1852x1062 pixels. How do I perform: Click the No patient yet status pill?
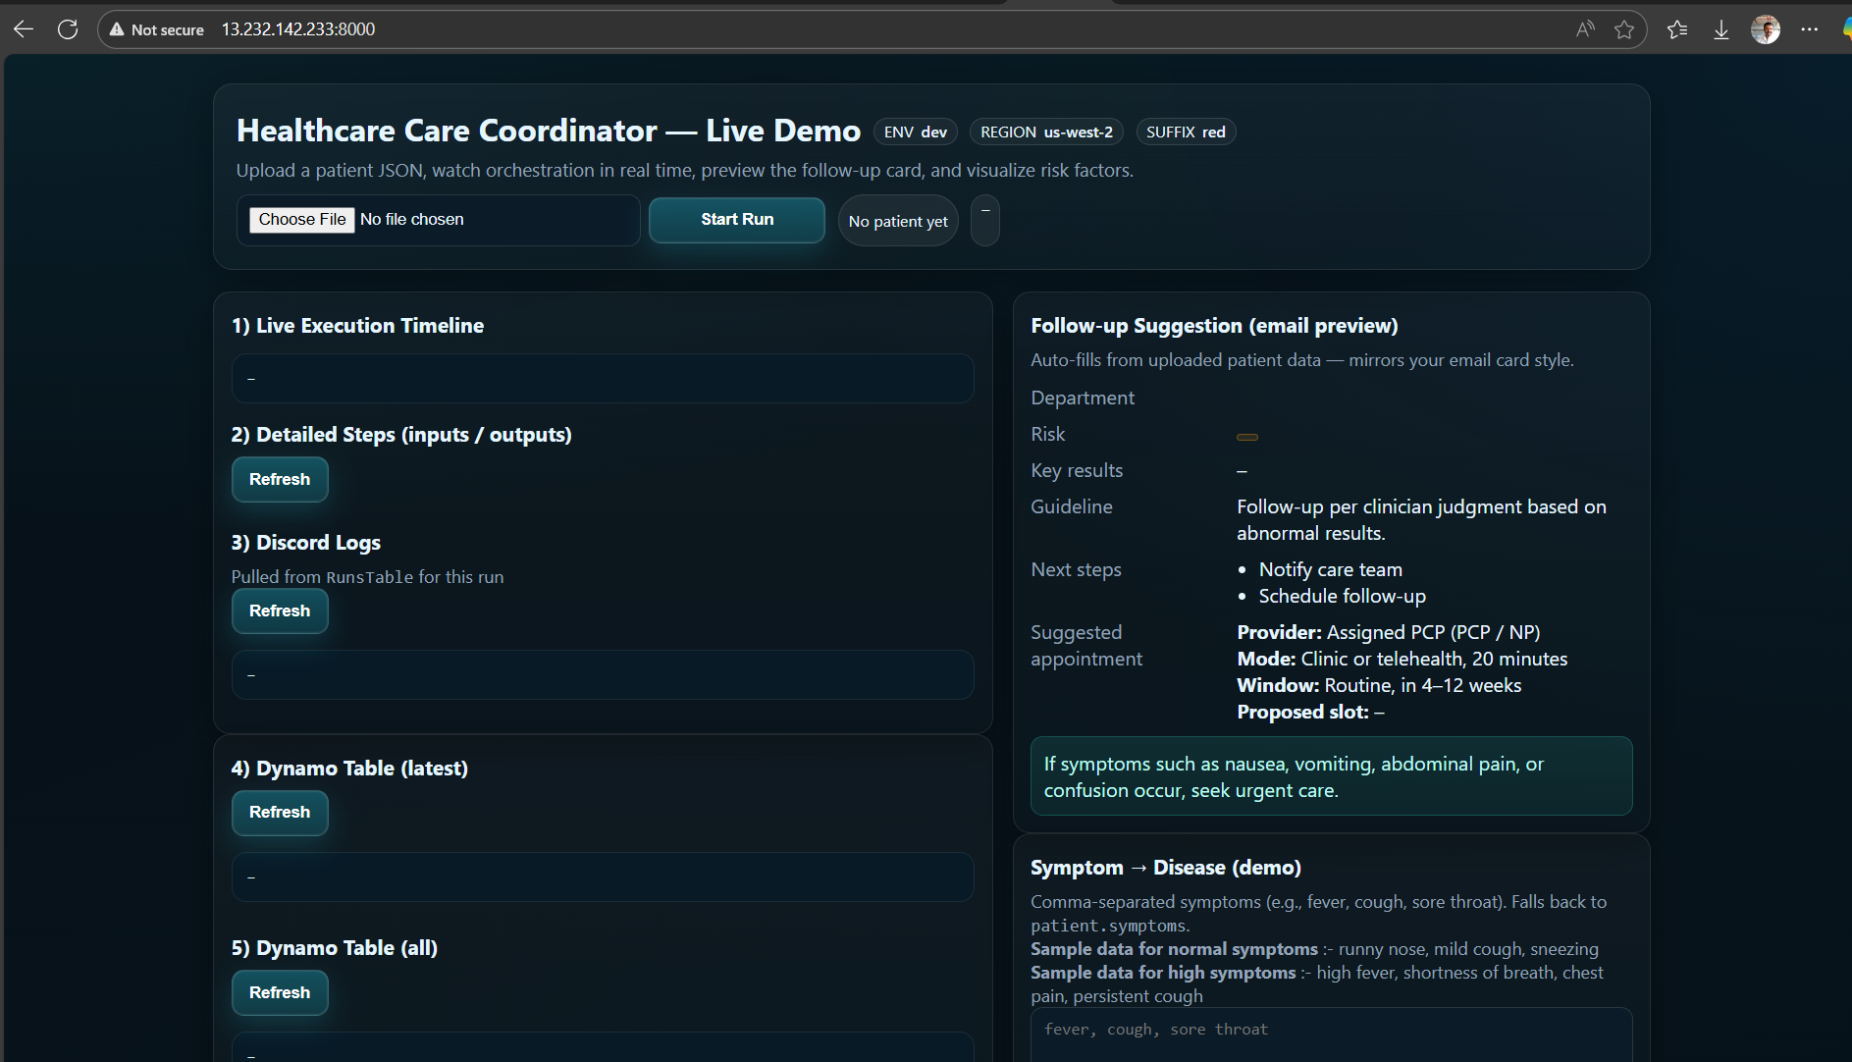(898, 221)
